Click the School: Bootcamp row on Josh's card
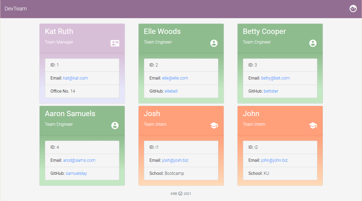This screenshot has width=362, height=201. pos(181,173)
